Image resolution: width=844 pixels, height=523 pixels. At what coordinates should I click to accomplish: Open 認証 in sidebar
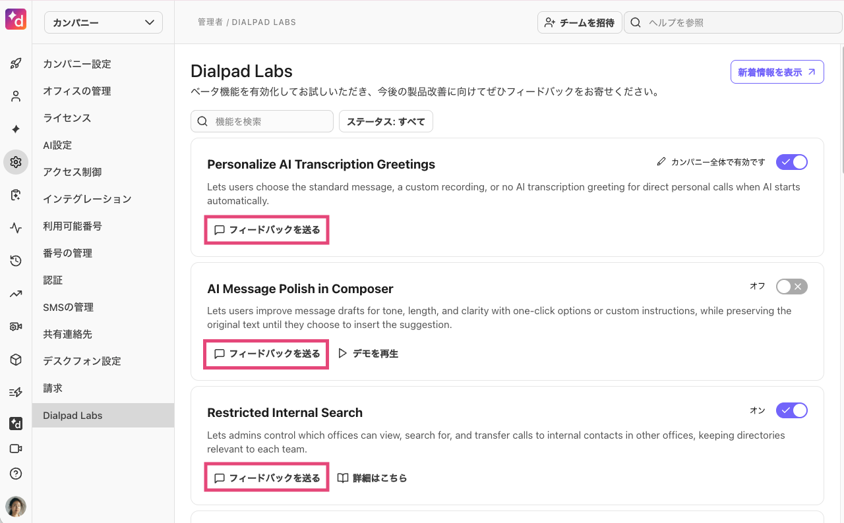tap(103, 280)
